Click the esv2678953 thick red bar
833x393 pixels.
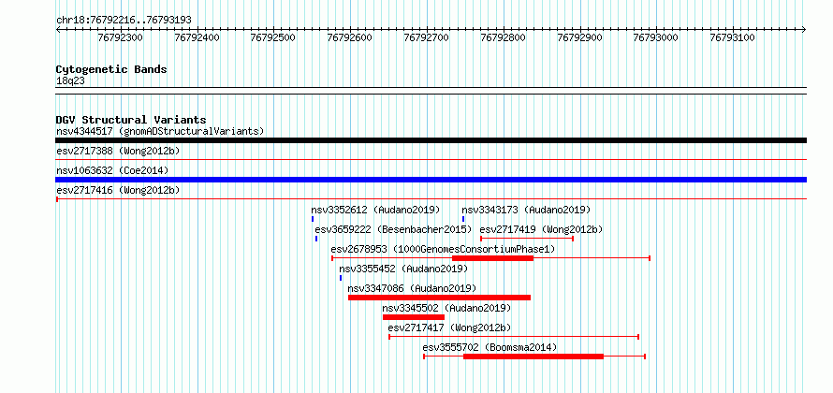[x=492, y=258]
